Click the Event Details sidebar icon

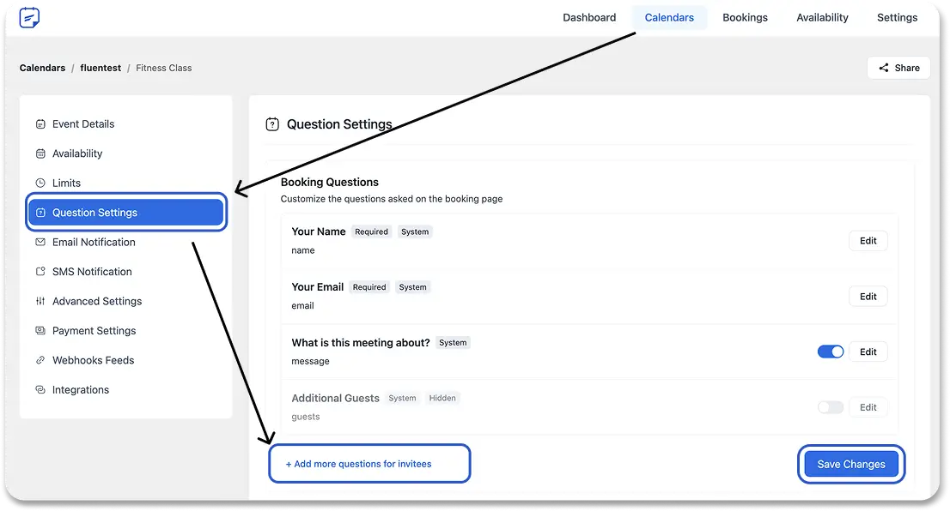pos(40,124)
